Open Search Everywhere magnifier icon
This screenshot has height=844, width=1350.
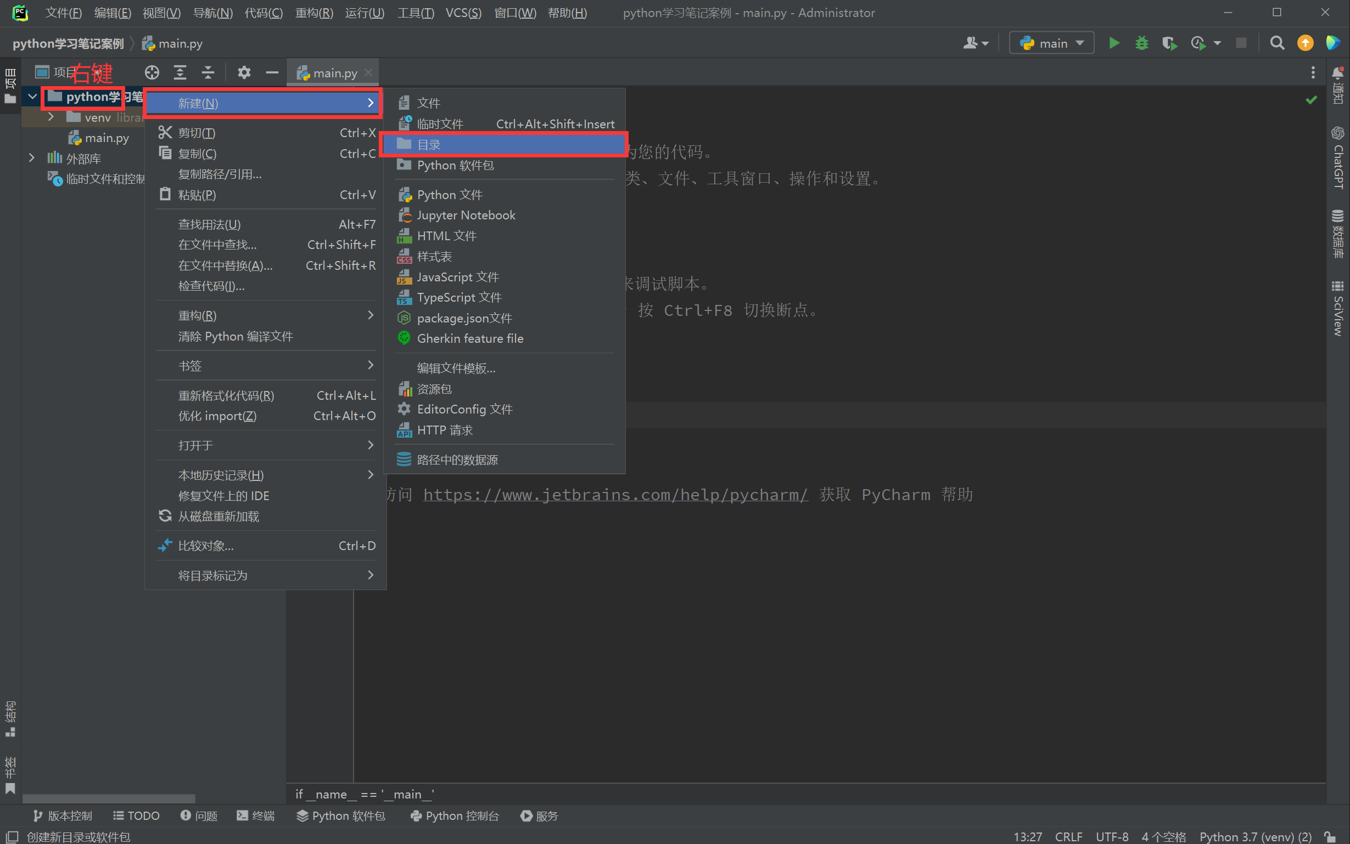1277,43
